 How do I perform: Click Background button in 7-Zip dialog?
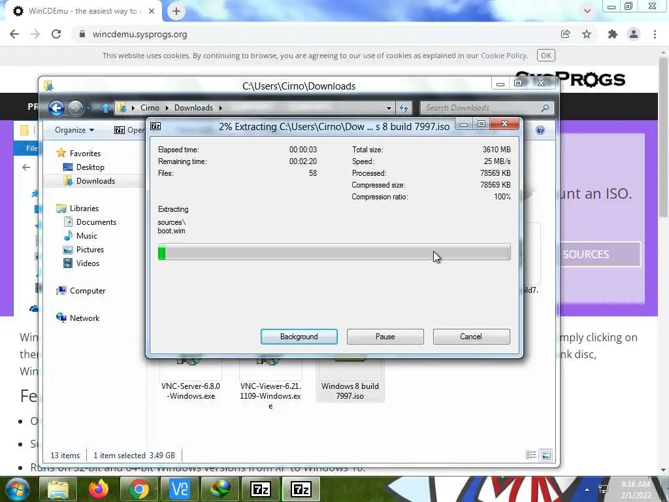click(299, 337)
